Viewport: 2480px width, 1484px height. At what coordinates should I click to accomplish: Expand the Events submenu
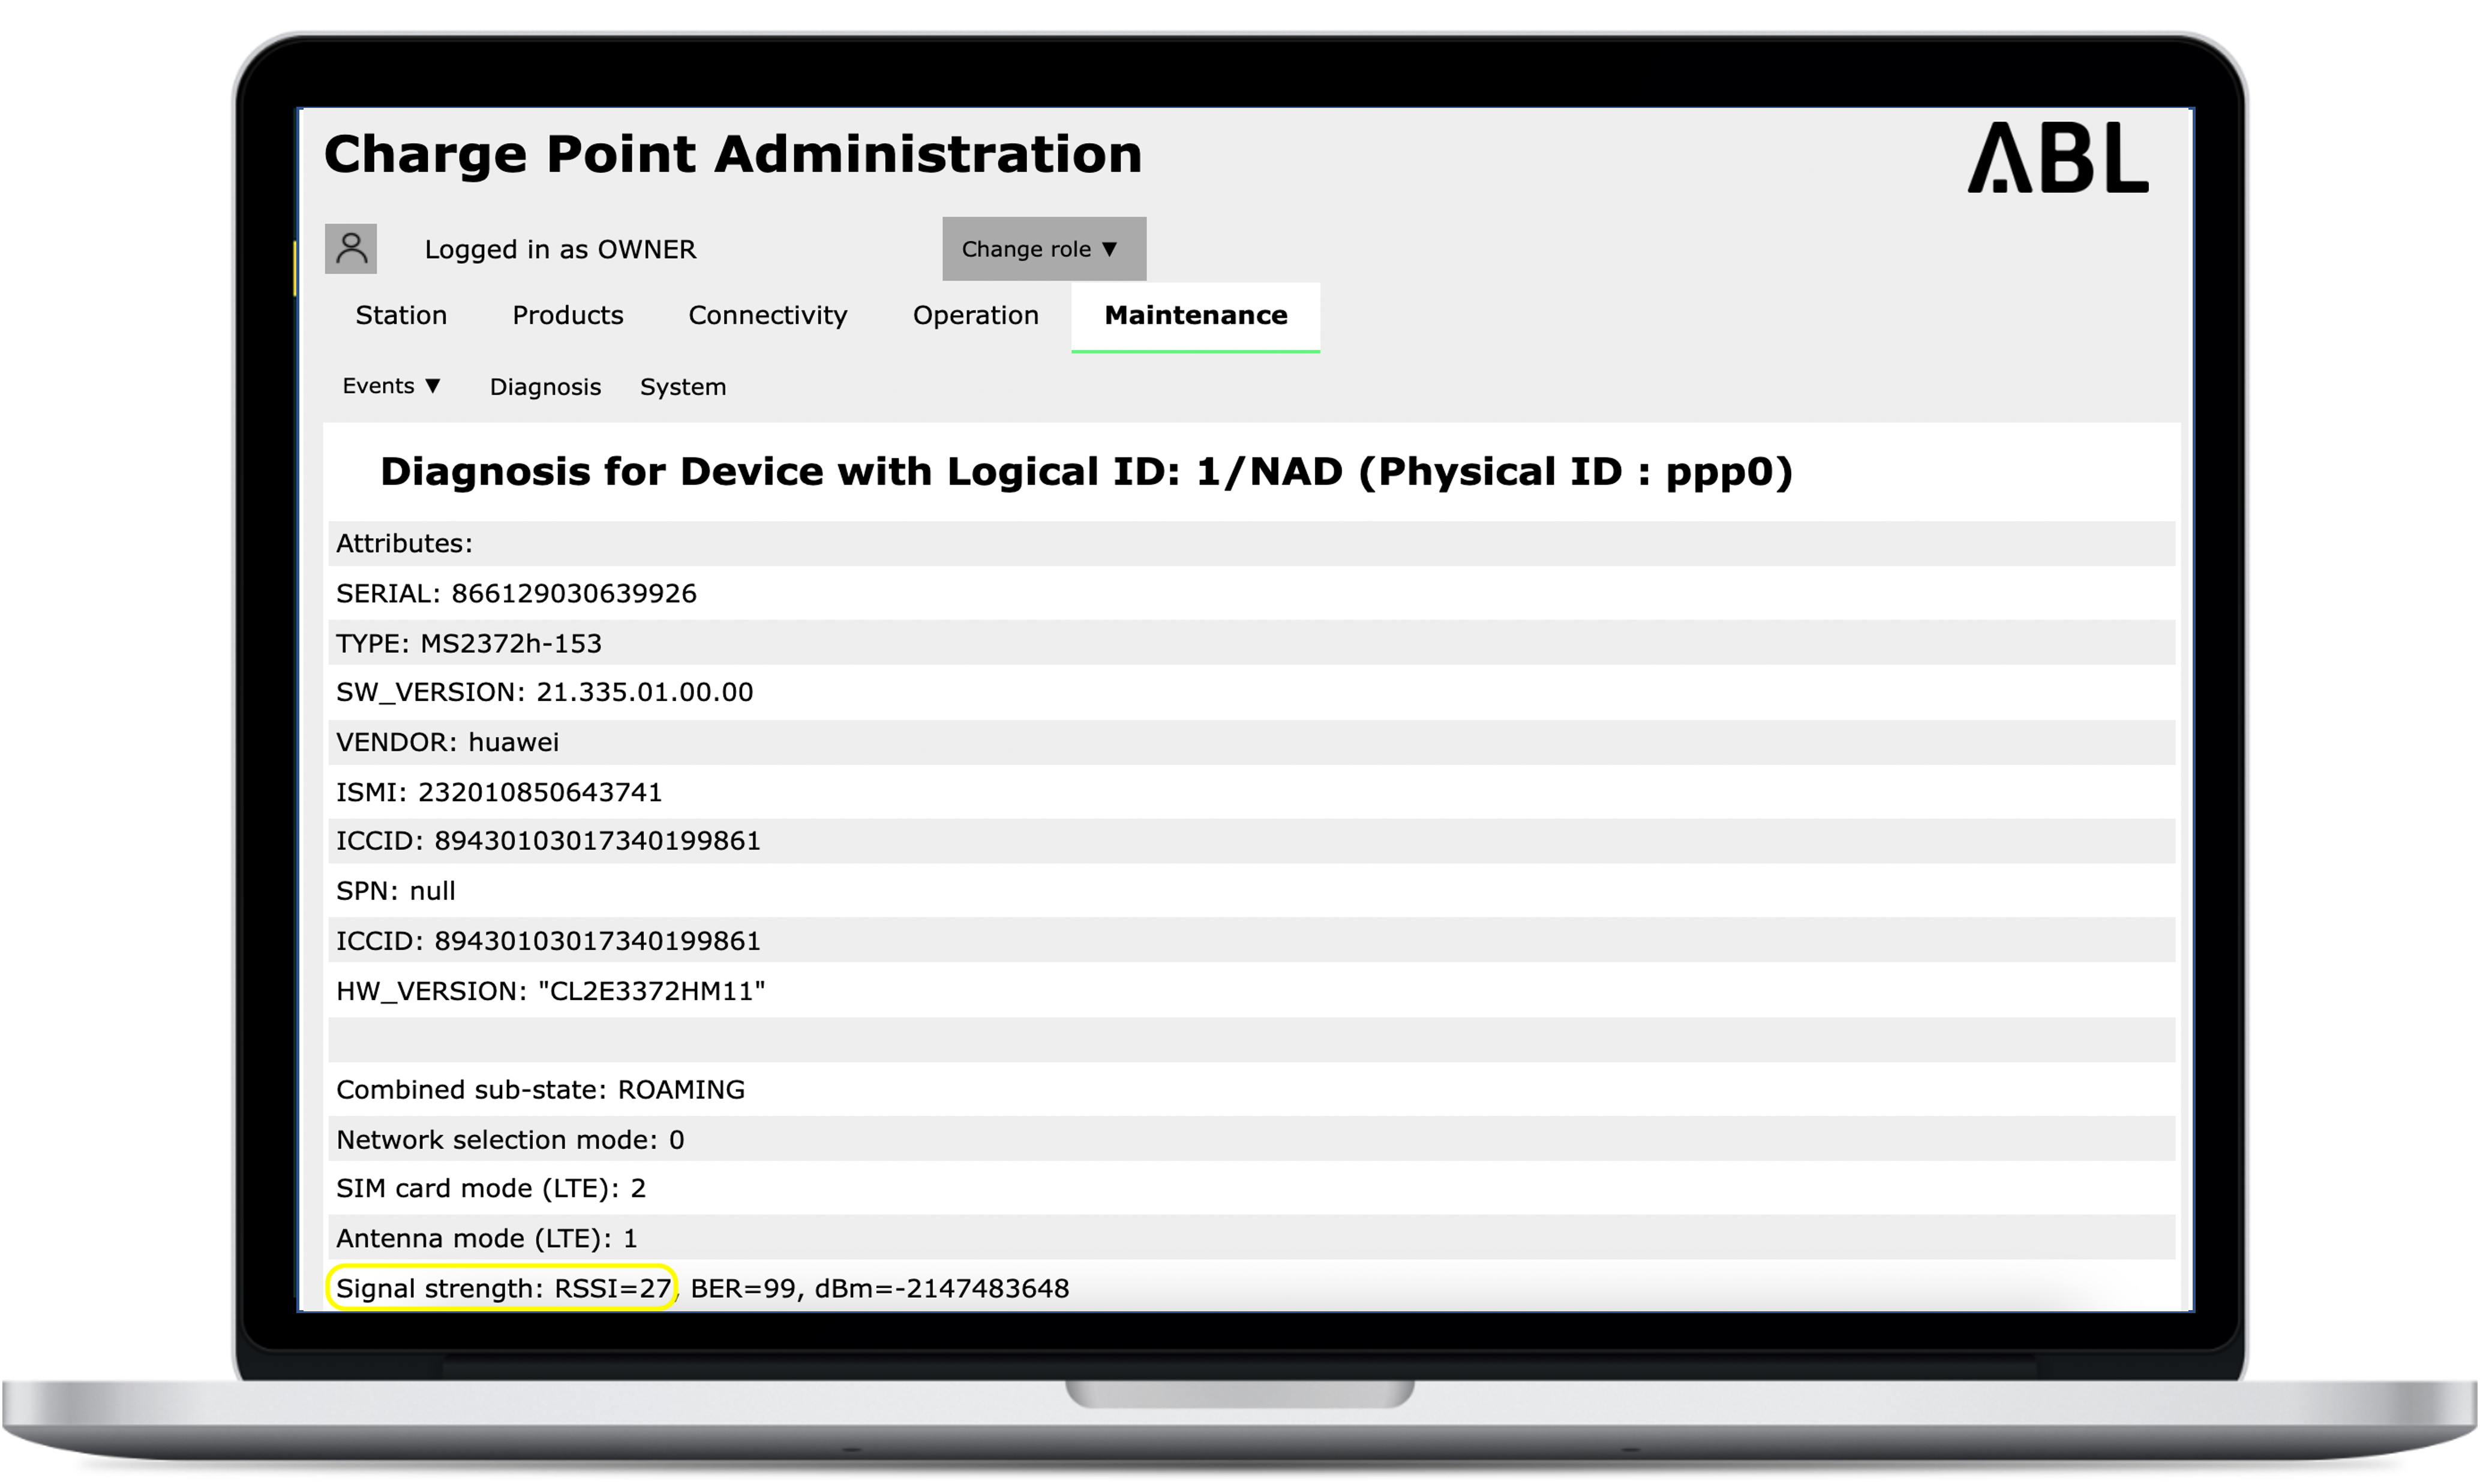(x=391, y=386)
